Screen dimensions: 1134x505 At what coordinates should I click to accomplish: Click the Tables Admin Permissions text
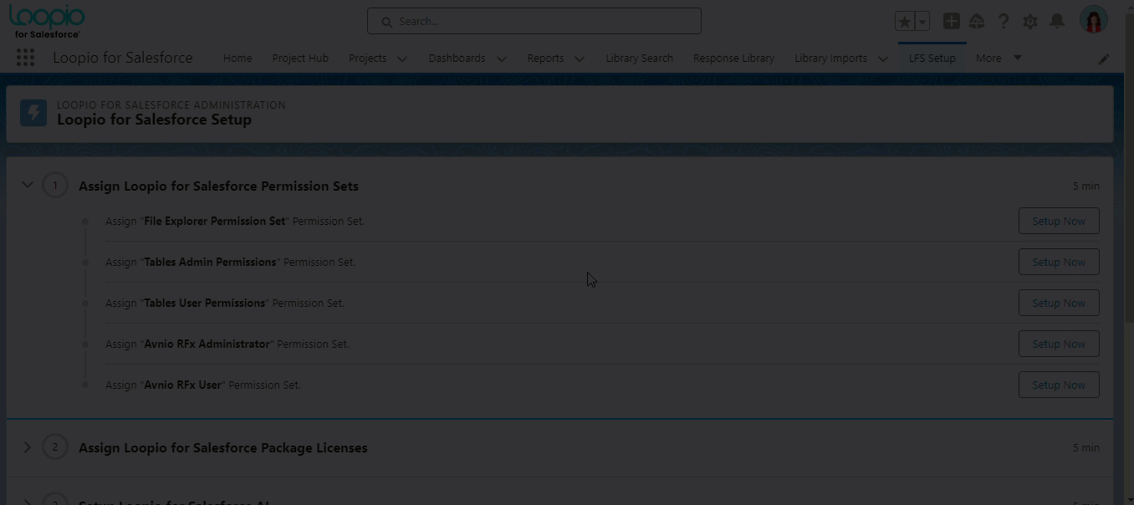(210, 263)
